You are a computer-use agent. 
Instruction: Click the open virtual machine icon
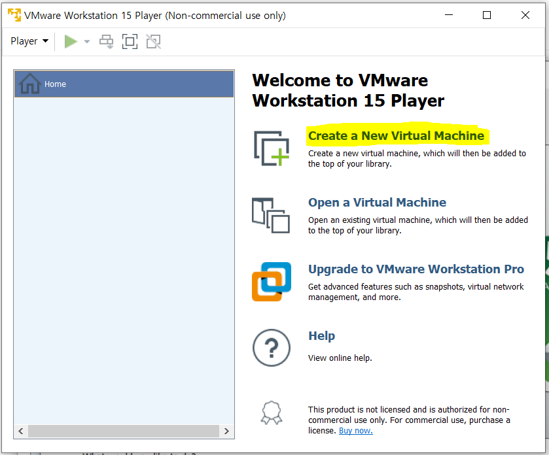click(271, 216)
